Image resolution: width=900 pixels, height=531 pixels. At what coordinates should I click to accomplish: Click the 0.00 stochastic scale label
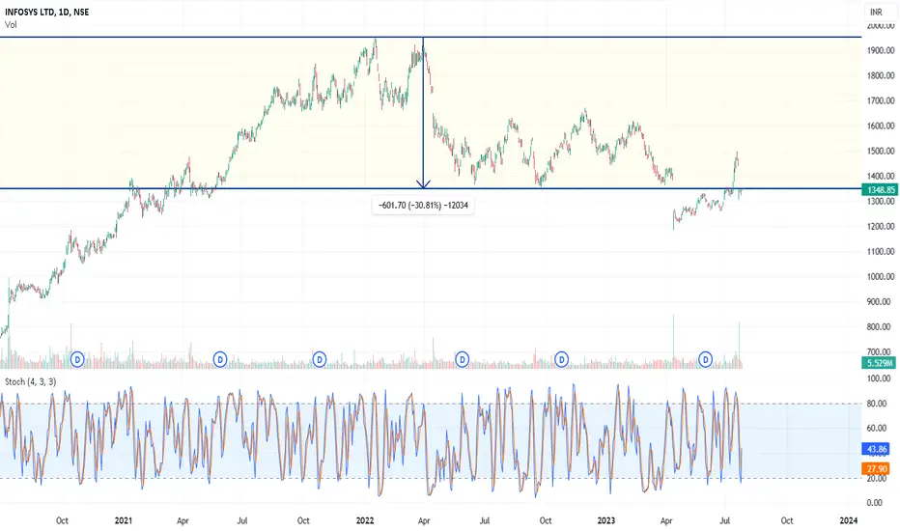(x=875, y=503)
